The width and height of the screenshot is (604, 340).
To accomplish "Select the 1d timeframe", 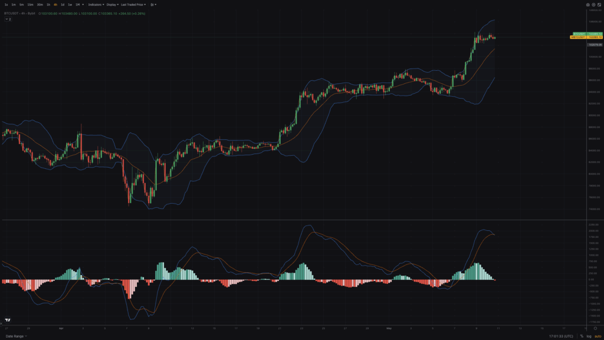I will pos(63,4).
